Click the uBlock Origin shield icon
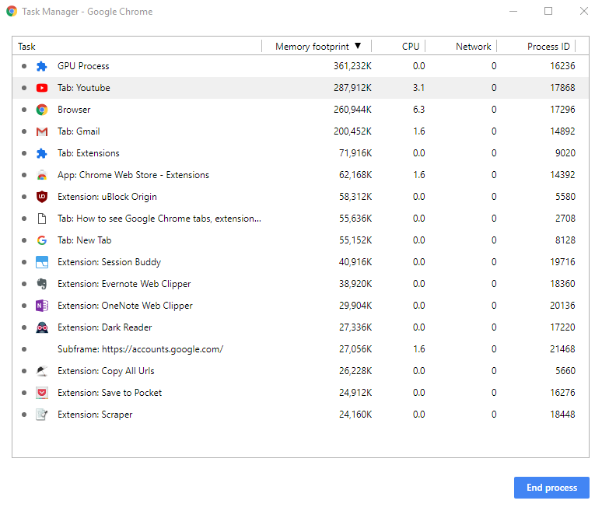 coord(42,197)
